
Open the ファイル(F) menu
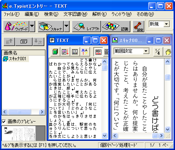tap(11, 14)
